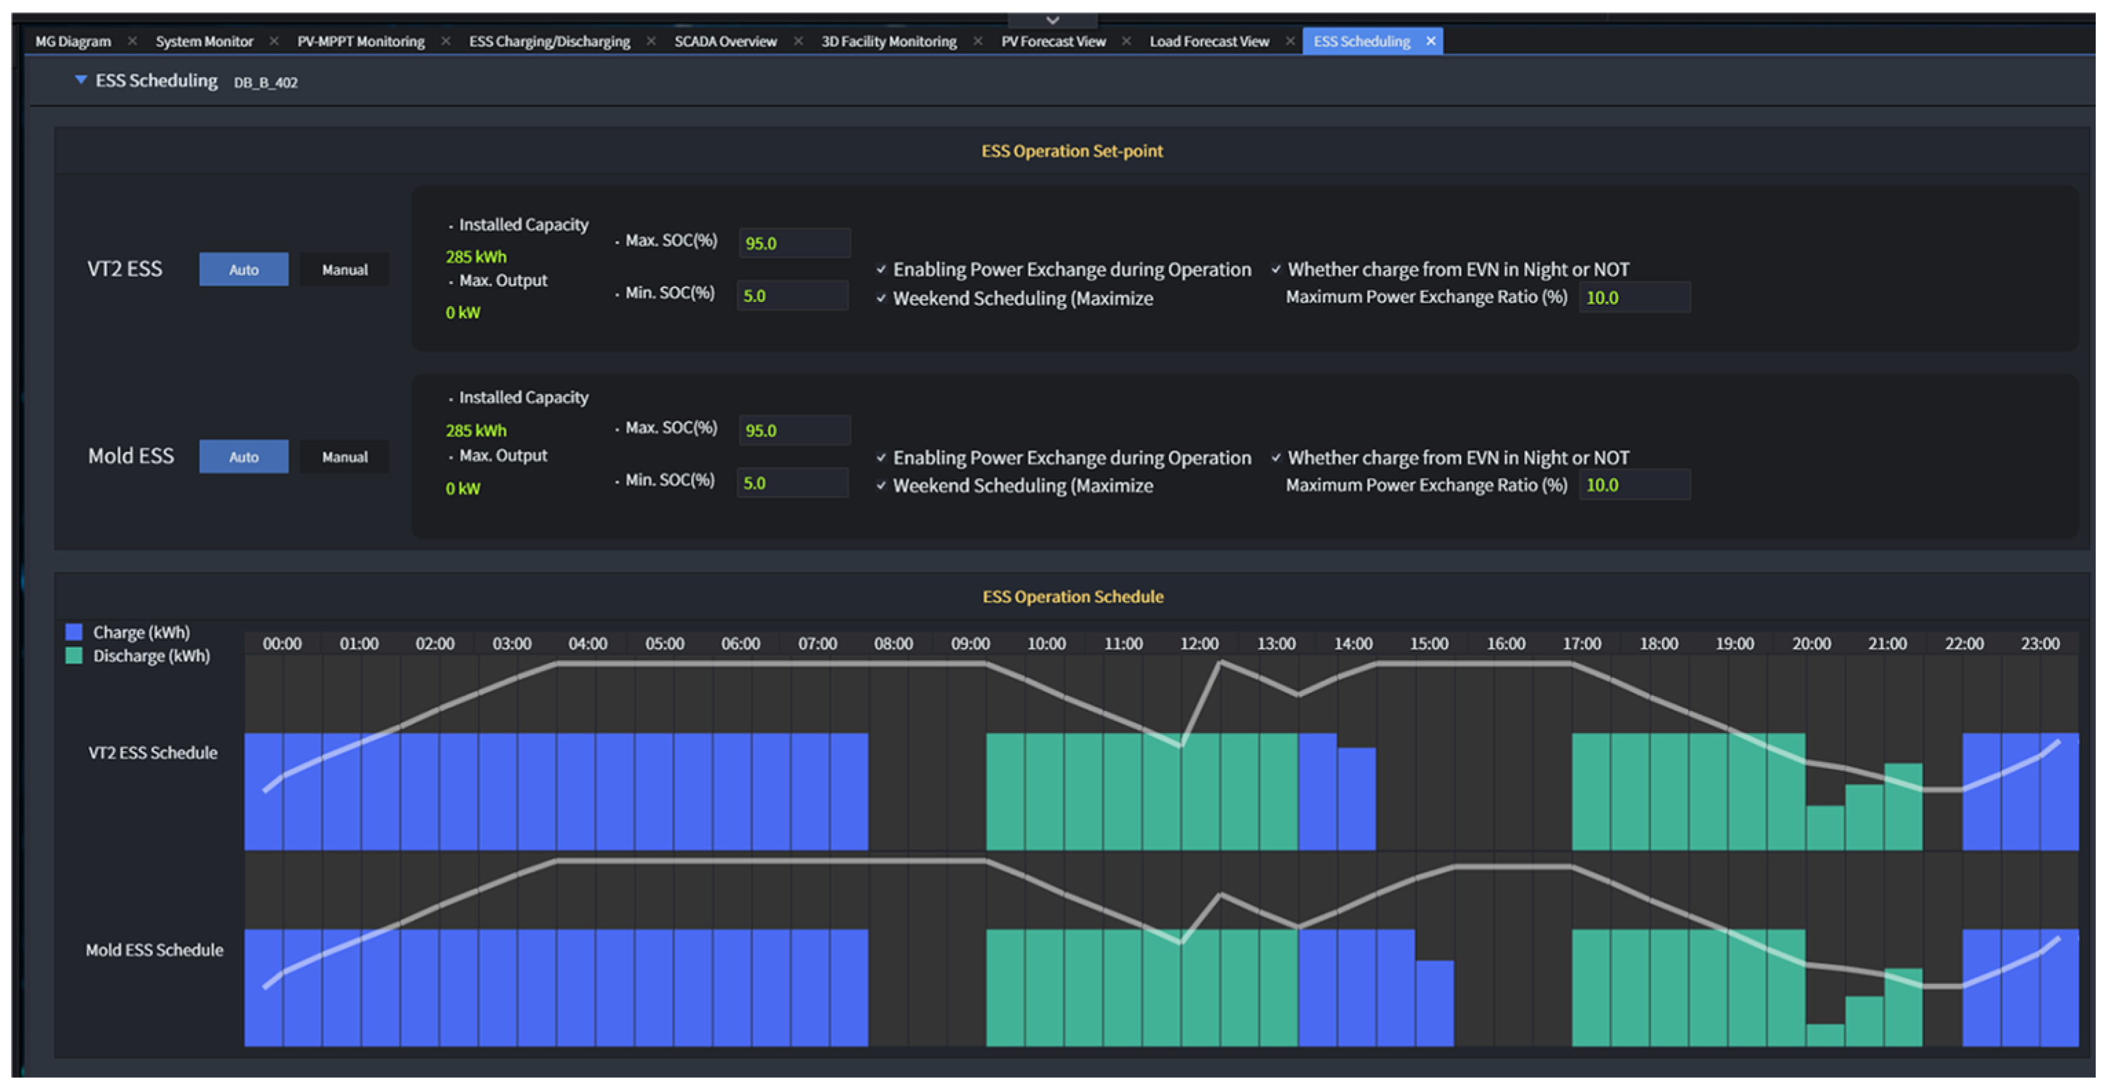Toggle VT2 charge from EVN in Night checkbox
2104x1090 pixels.
[1276, 270]
